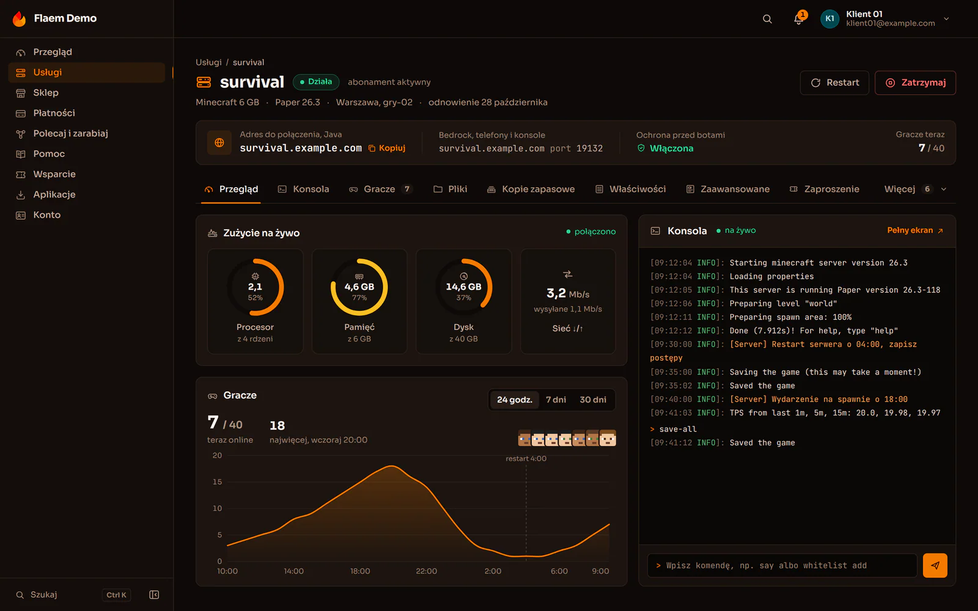The image size is (978, 611).
Task: Open the Kopie zapasowe tab
Action: (531, 189)
